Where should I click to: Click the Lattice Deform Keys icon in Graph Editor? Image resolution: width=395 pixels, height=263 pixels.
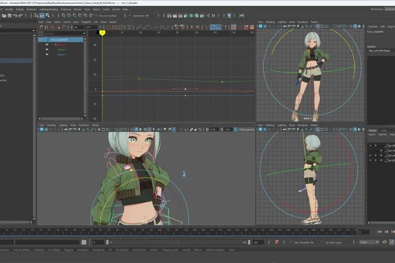coord(53,27)
